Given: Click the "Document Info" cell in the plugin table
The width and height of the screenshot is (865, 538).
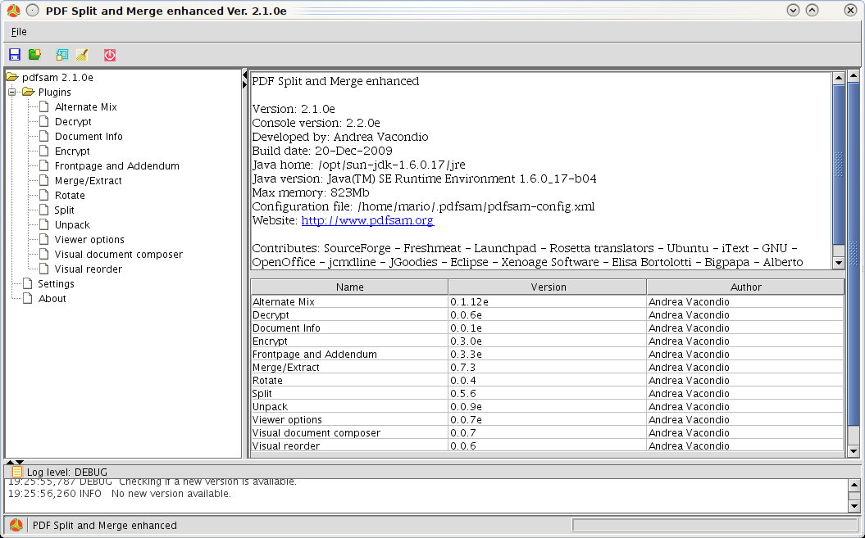Looking at the screenshot, I should click(x=349, y=328).
